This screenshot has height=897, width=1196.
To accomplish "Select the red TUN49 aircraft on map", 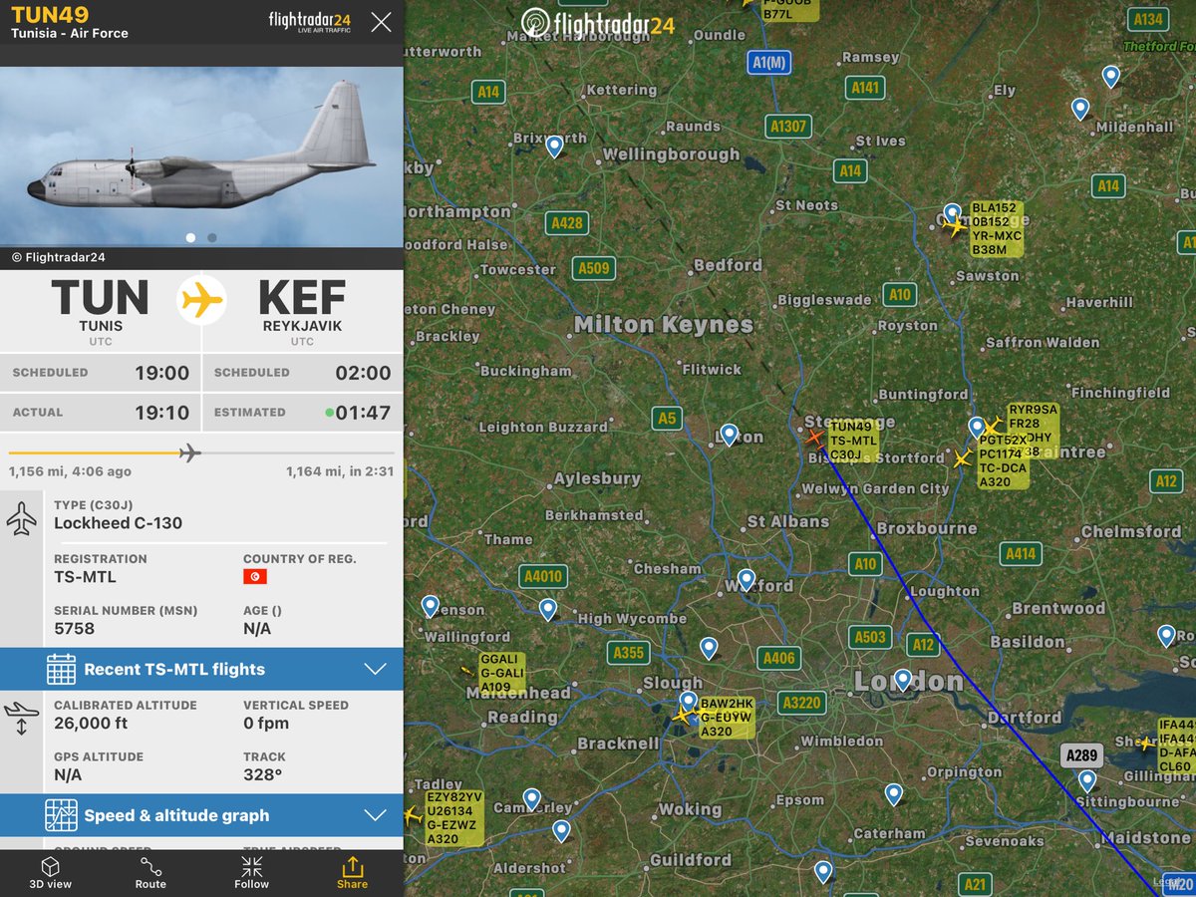I will 814,437.
